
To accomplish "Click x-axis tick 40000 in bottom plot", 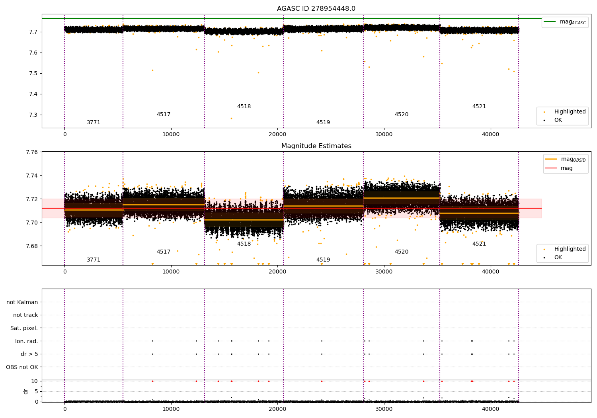I will click(x=490, y=409).
